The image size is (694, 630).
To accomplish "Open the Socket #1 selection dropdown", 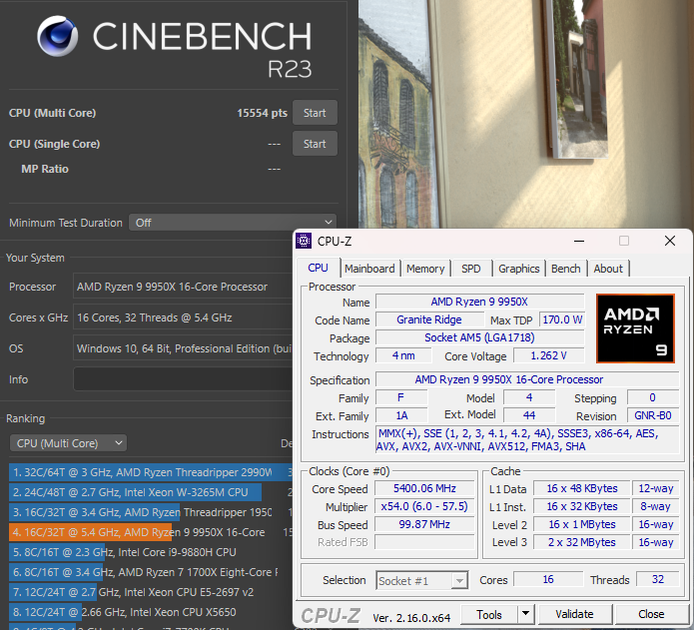I will pyautogui.click(x=422, y=580).
